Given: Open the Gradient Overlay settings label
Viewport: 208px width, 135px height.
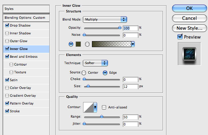Looking at the screenshot, I should tap(23, 96).
